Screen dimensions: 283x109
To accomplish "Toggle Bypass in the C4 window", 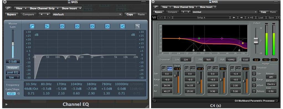I will pos(159,12).
